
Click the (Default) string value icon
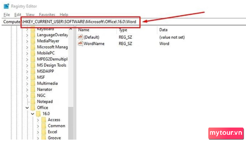coord(80,37)
